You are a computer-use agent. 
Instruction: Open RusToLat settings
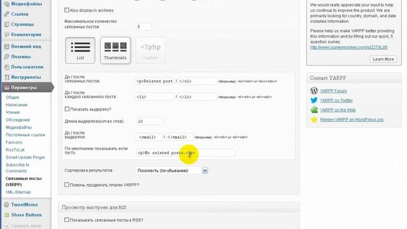[15, 150]
